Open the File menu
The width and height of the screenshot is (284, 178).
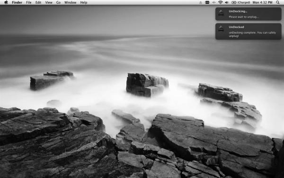[28, 2]
